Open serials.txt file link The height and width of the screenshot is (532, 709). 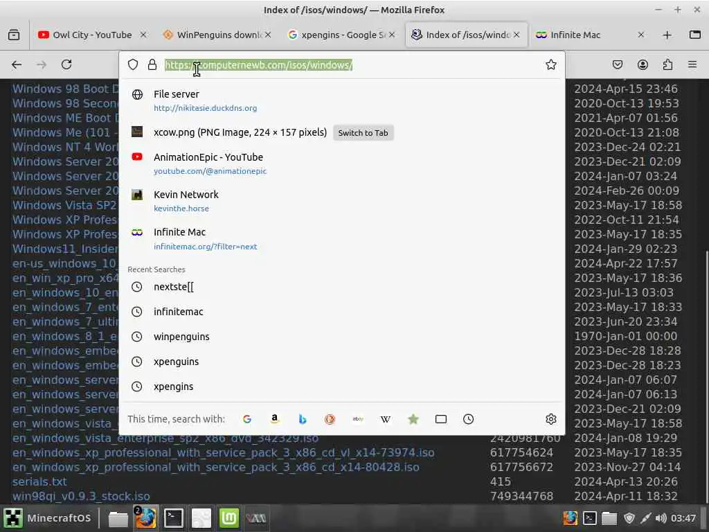coord(39,481)
